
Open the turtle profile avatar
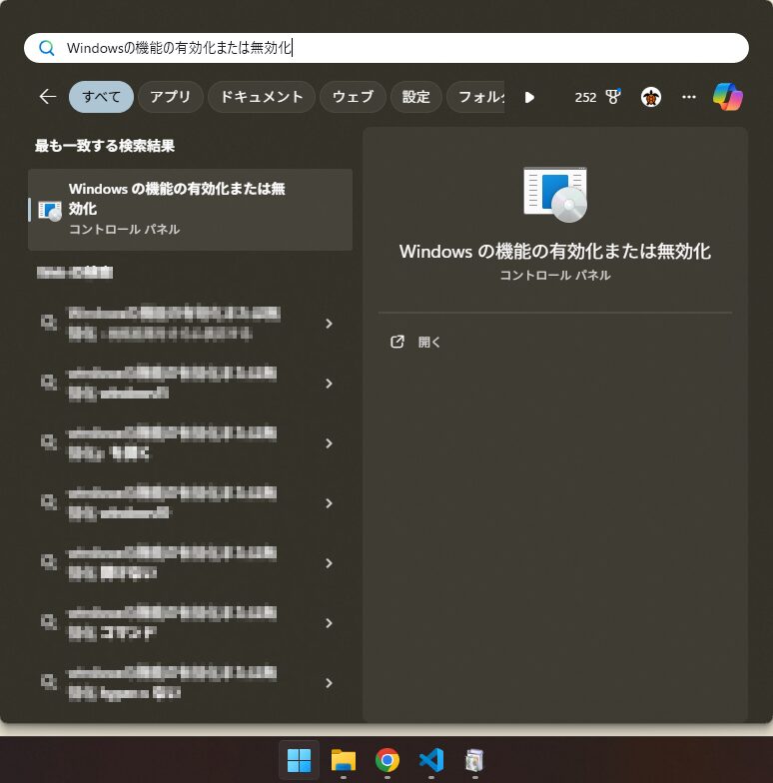coord(651,97)
